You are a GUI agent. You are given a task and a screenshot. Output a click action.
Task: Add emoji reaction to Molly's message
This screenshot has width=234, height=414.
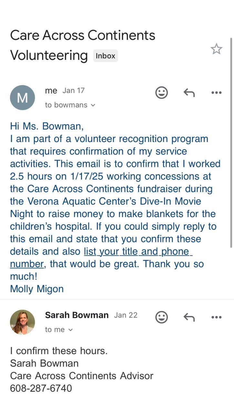tap(161, 93)
